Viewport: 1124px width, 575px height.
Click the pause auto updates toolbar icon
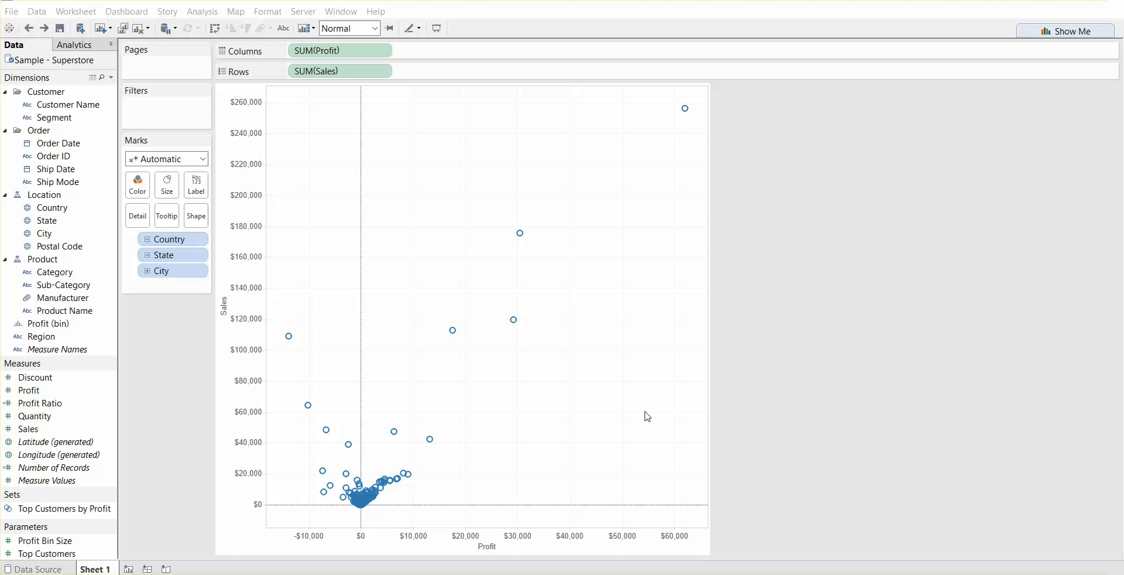coord(165,28)
